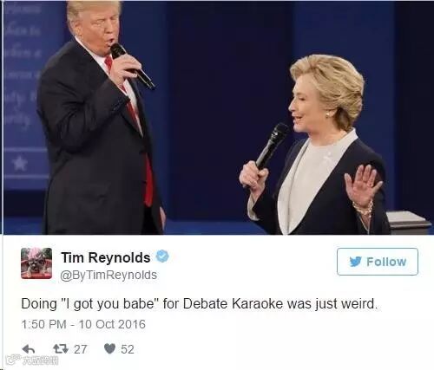Open the 1:50 PM - 10 Oct 2016 timestamp
The width and height of the screenshot is (434, 370).
click(83, 324)
